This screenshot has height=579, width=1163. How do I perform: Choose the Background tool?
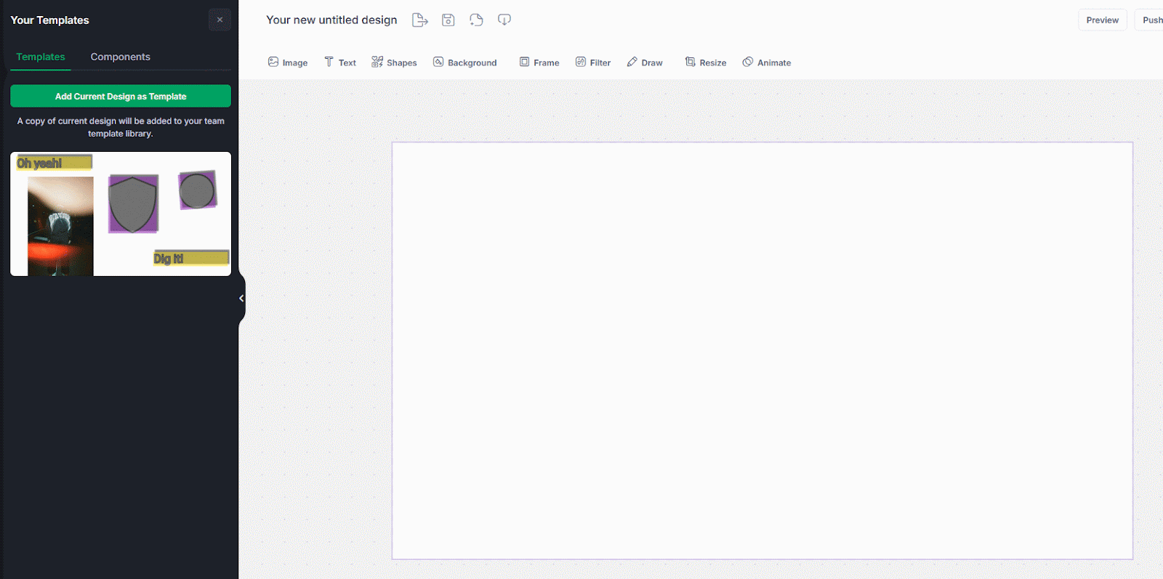[465, 62]
